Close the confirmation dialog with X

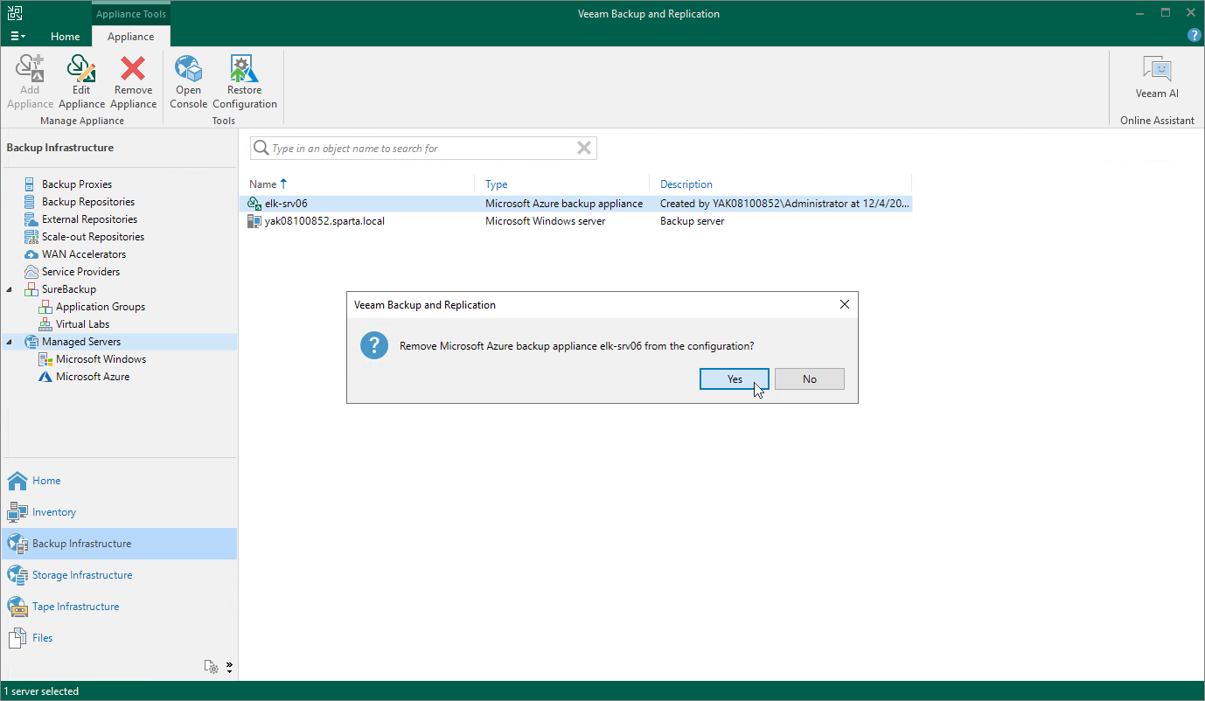(844, 305)
